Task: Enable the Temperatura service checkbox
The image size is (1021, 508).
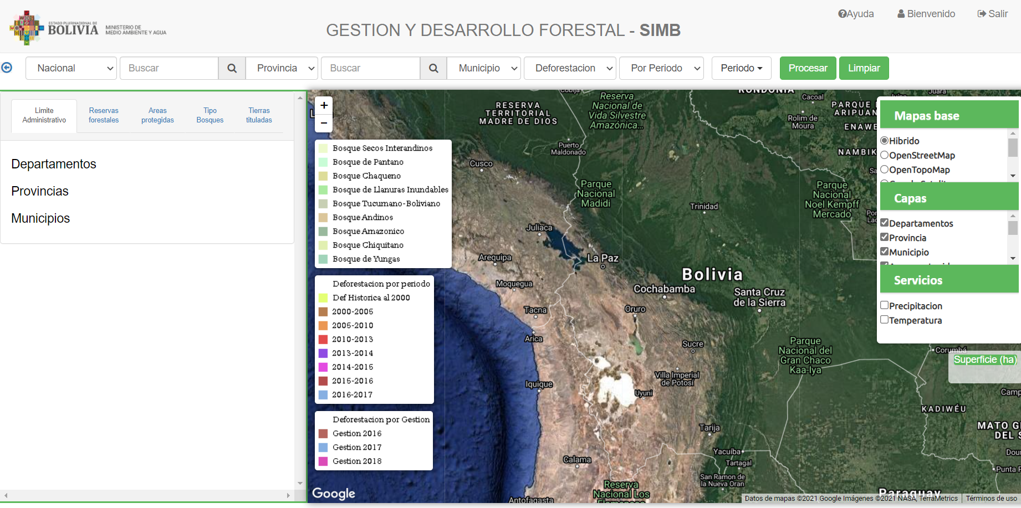Action: tap(885, 320)
